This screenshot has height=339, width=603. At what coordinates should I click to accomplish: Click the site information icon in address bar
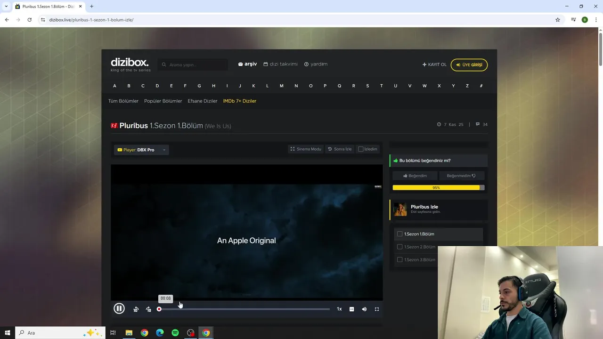[43, 20]
